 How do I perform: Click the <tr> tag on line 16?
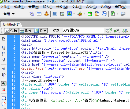click(x=25, y=96)
